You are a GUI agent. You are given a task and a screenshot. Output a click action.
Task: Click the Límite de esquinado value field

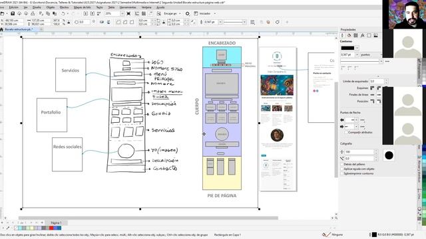377,81
